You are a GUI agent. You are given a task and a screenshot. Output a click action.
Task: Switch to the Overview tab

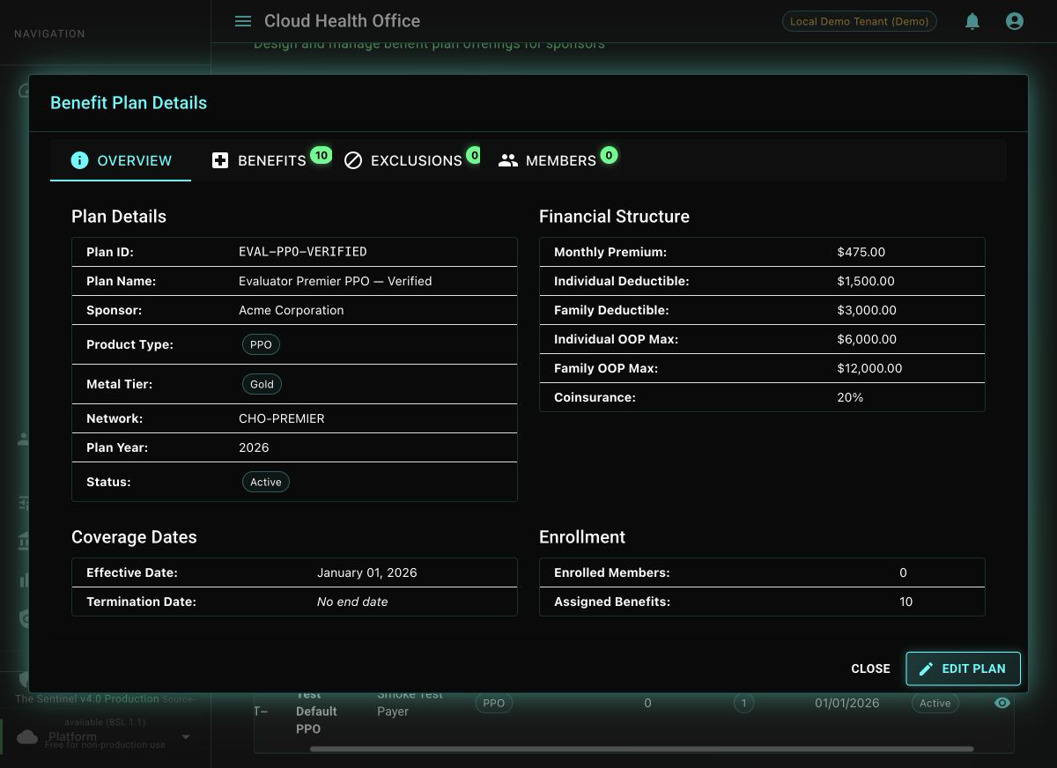click(x=121, y=160)
